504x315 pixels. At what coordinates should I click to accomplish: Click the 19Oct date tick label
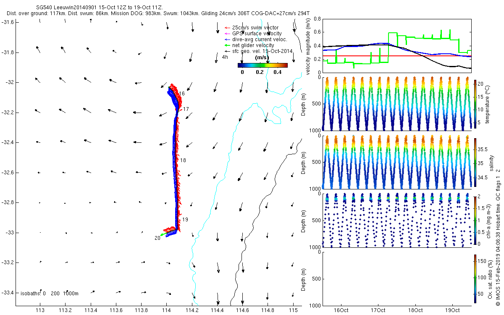(452, 311)
